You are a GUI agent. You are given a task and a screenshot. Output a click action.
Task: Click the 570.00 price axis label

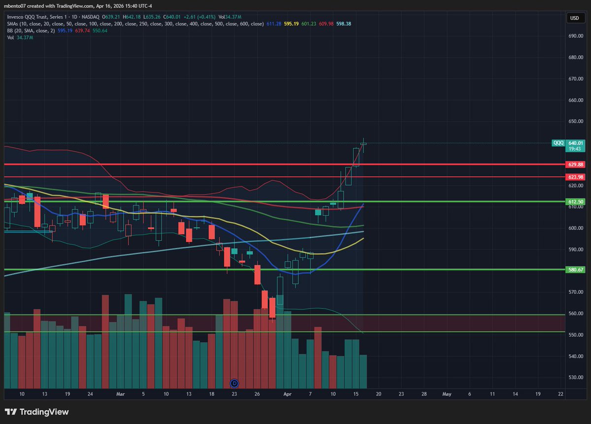575,293
